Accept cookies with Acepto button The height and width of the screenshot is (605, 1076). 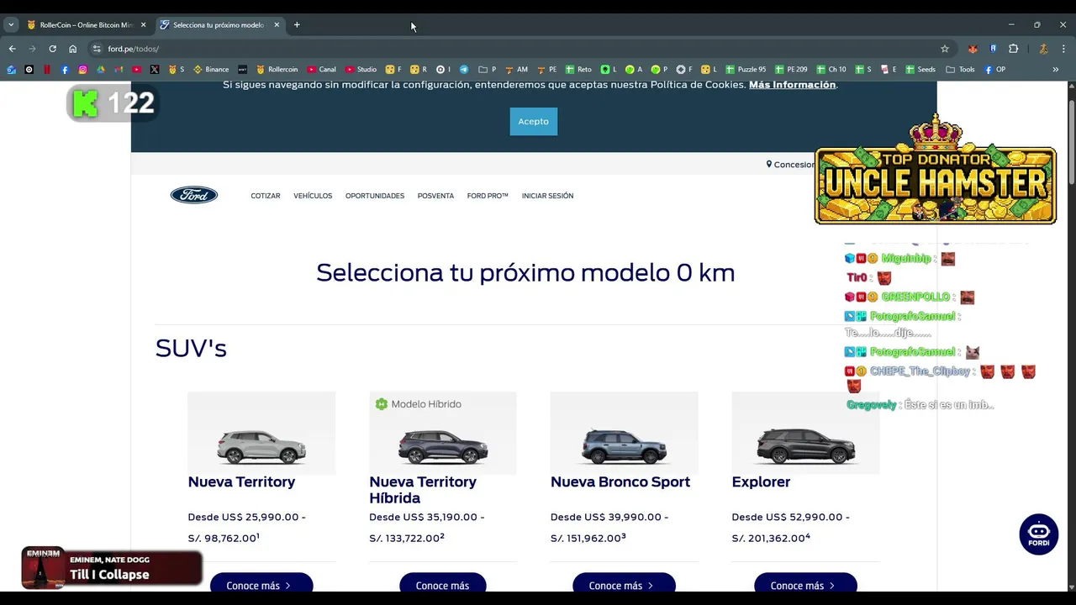(533, 121)
